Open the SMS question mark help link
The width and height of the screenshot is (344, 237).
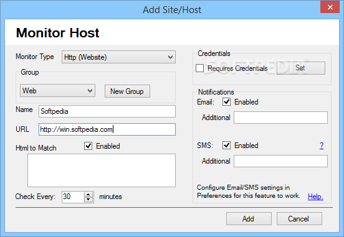click(x=322, y=146)
